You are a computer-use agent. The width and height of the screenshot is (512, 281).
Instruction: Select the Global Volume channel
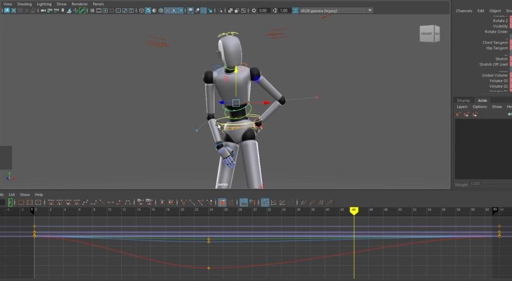click(494, 75)
